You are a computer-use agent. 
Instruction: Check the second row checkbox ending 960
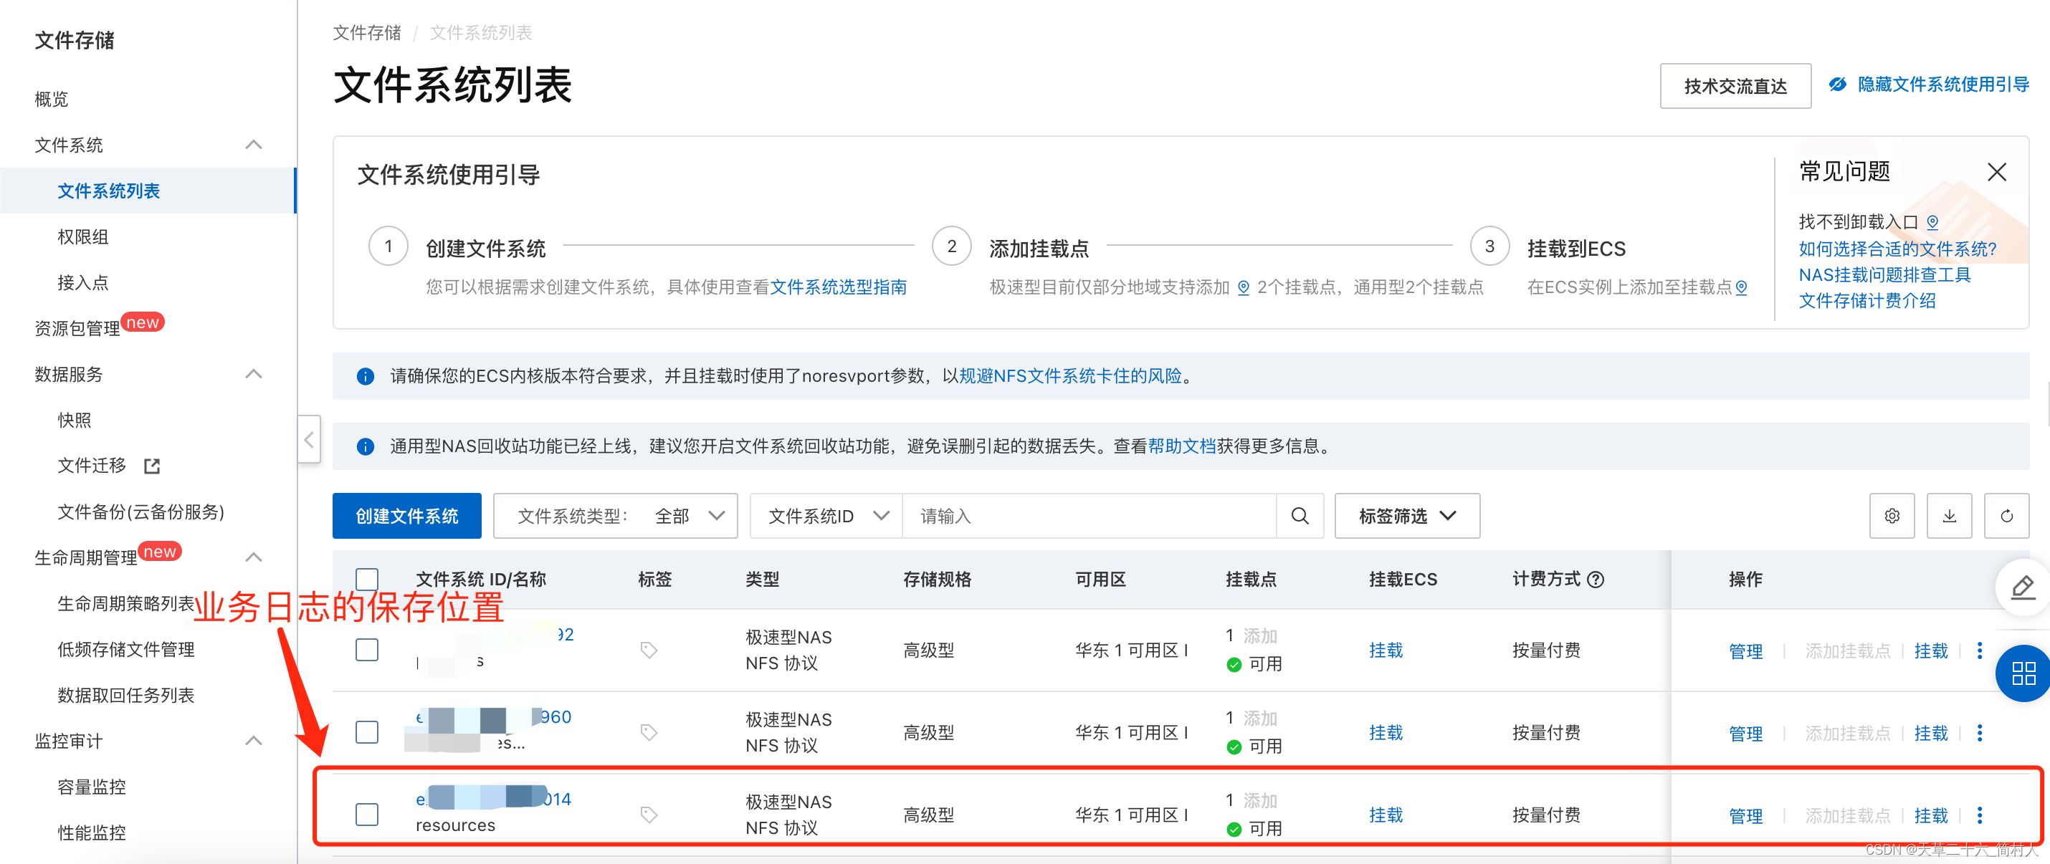367,732
